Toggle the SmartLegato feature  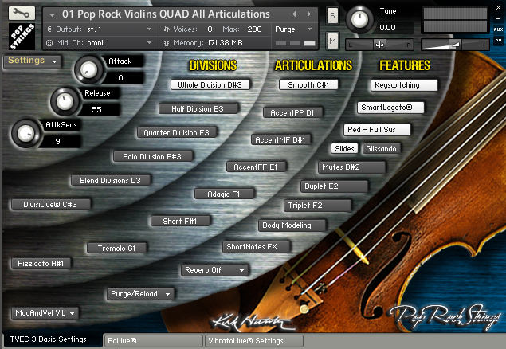(390, 108)
